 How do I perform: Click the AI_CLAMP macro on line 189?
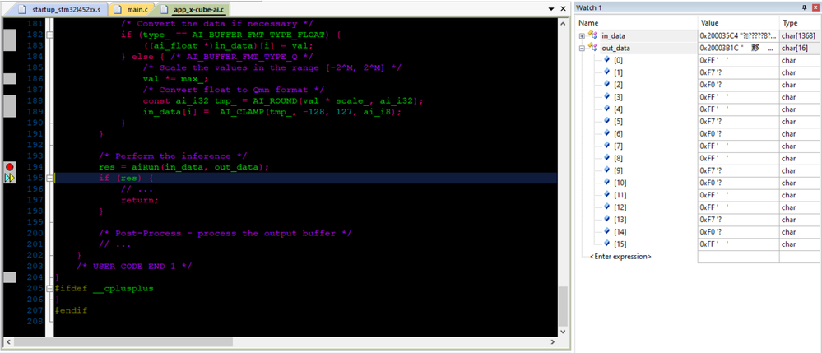pyautogui.click(x=241, y=112)
